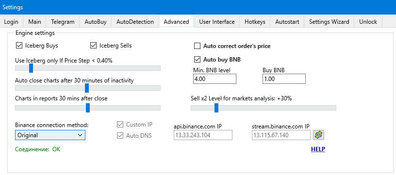
Task: Open the Binance connection method dropdown
Action: (x=50, y=135)
